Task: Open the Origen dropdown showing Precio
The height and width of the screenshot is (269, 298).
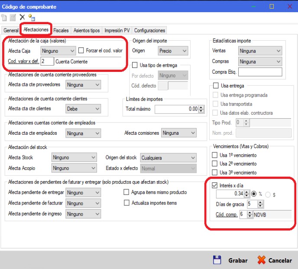Action: pos(173,51)
